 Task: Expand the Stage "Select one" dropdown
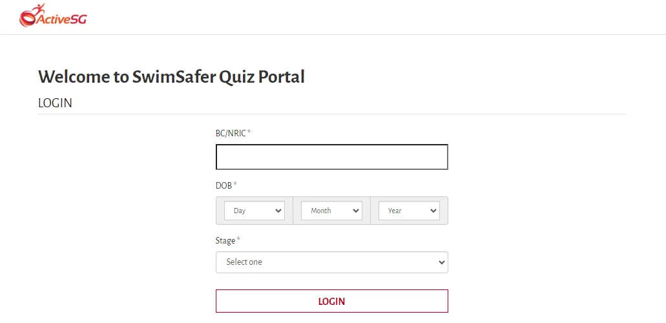[x=332, y=262]
